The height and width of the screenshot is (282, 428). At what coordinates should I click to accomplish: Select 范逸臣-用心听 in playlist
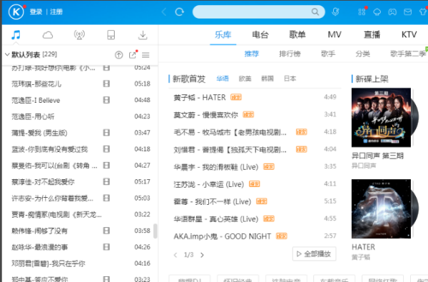tap(80, 116)
